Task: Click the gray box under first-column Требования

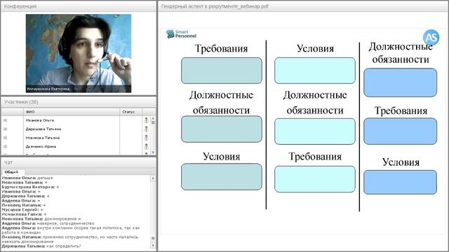Action: click(222, 71)
